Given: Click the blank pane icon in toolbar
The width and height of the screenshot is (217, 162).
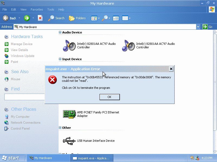Looking at the screenshot, I should [x=125, y=18].
